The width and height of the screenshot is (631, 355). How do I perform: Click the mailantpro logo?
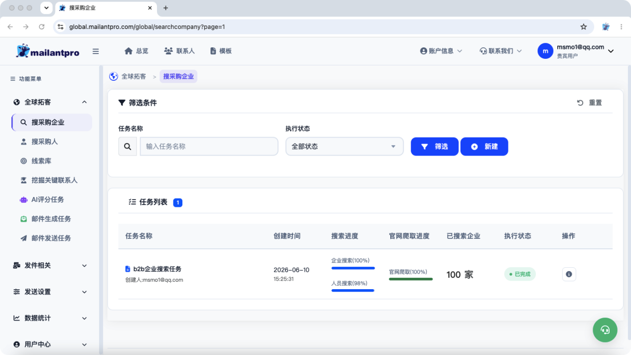pos(47,51)
